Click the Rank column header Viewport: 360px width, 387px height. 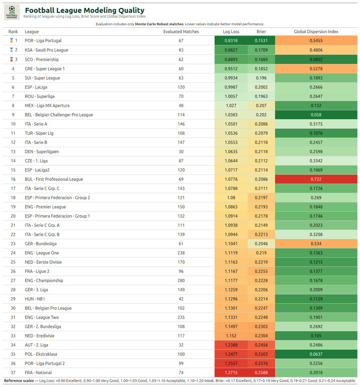tap(13, 32)
